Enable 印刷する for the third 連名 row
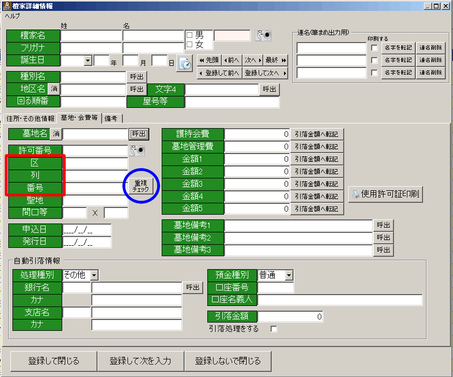Screen dimensions: 453x377 click(x=374, y=73)
